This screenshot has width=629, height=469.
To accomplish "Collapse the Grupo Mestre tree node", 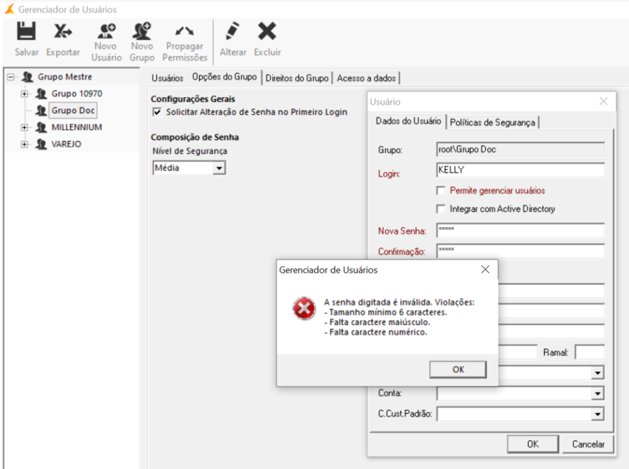I will click(10, 77).
